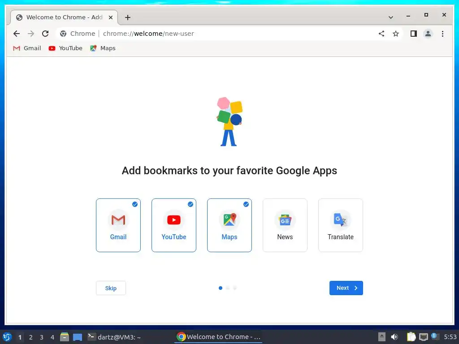Screen dimensions: 459x344
Task: Switch to workspace 3 in taskbar
Action: (x=42, y=337)
